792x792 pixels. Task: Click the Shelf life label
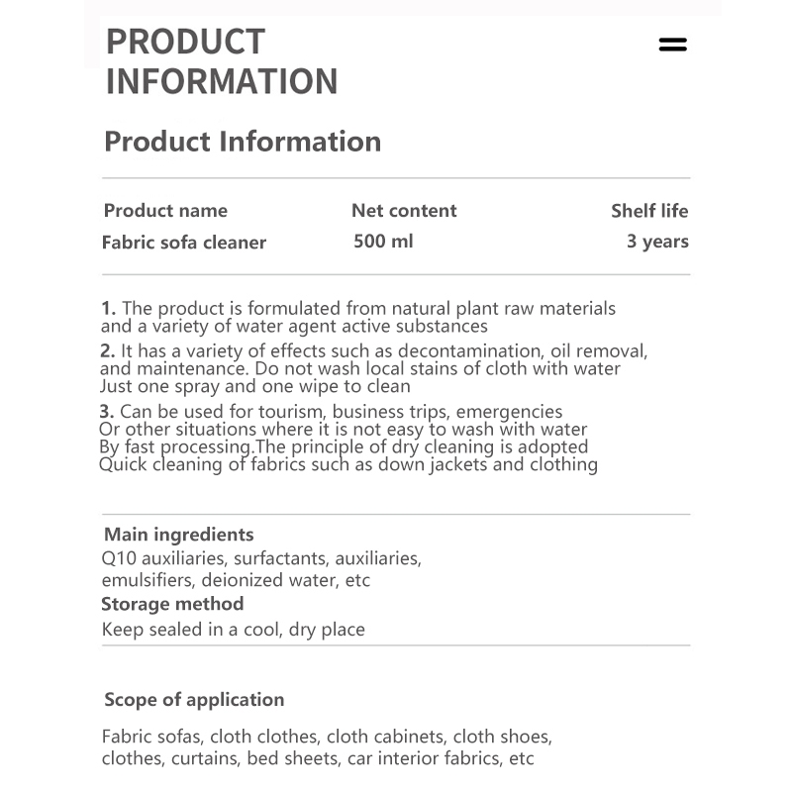[x=649, y=211]
